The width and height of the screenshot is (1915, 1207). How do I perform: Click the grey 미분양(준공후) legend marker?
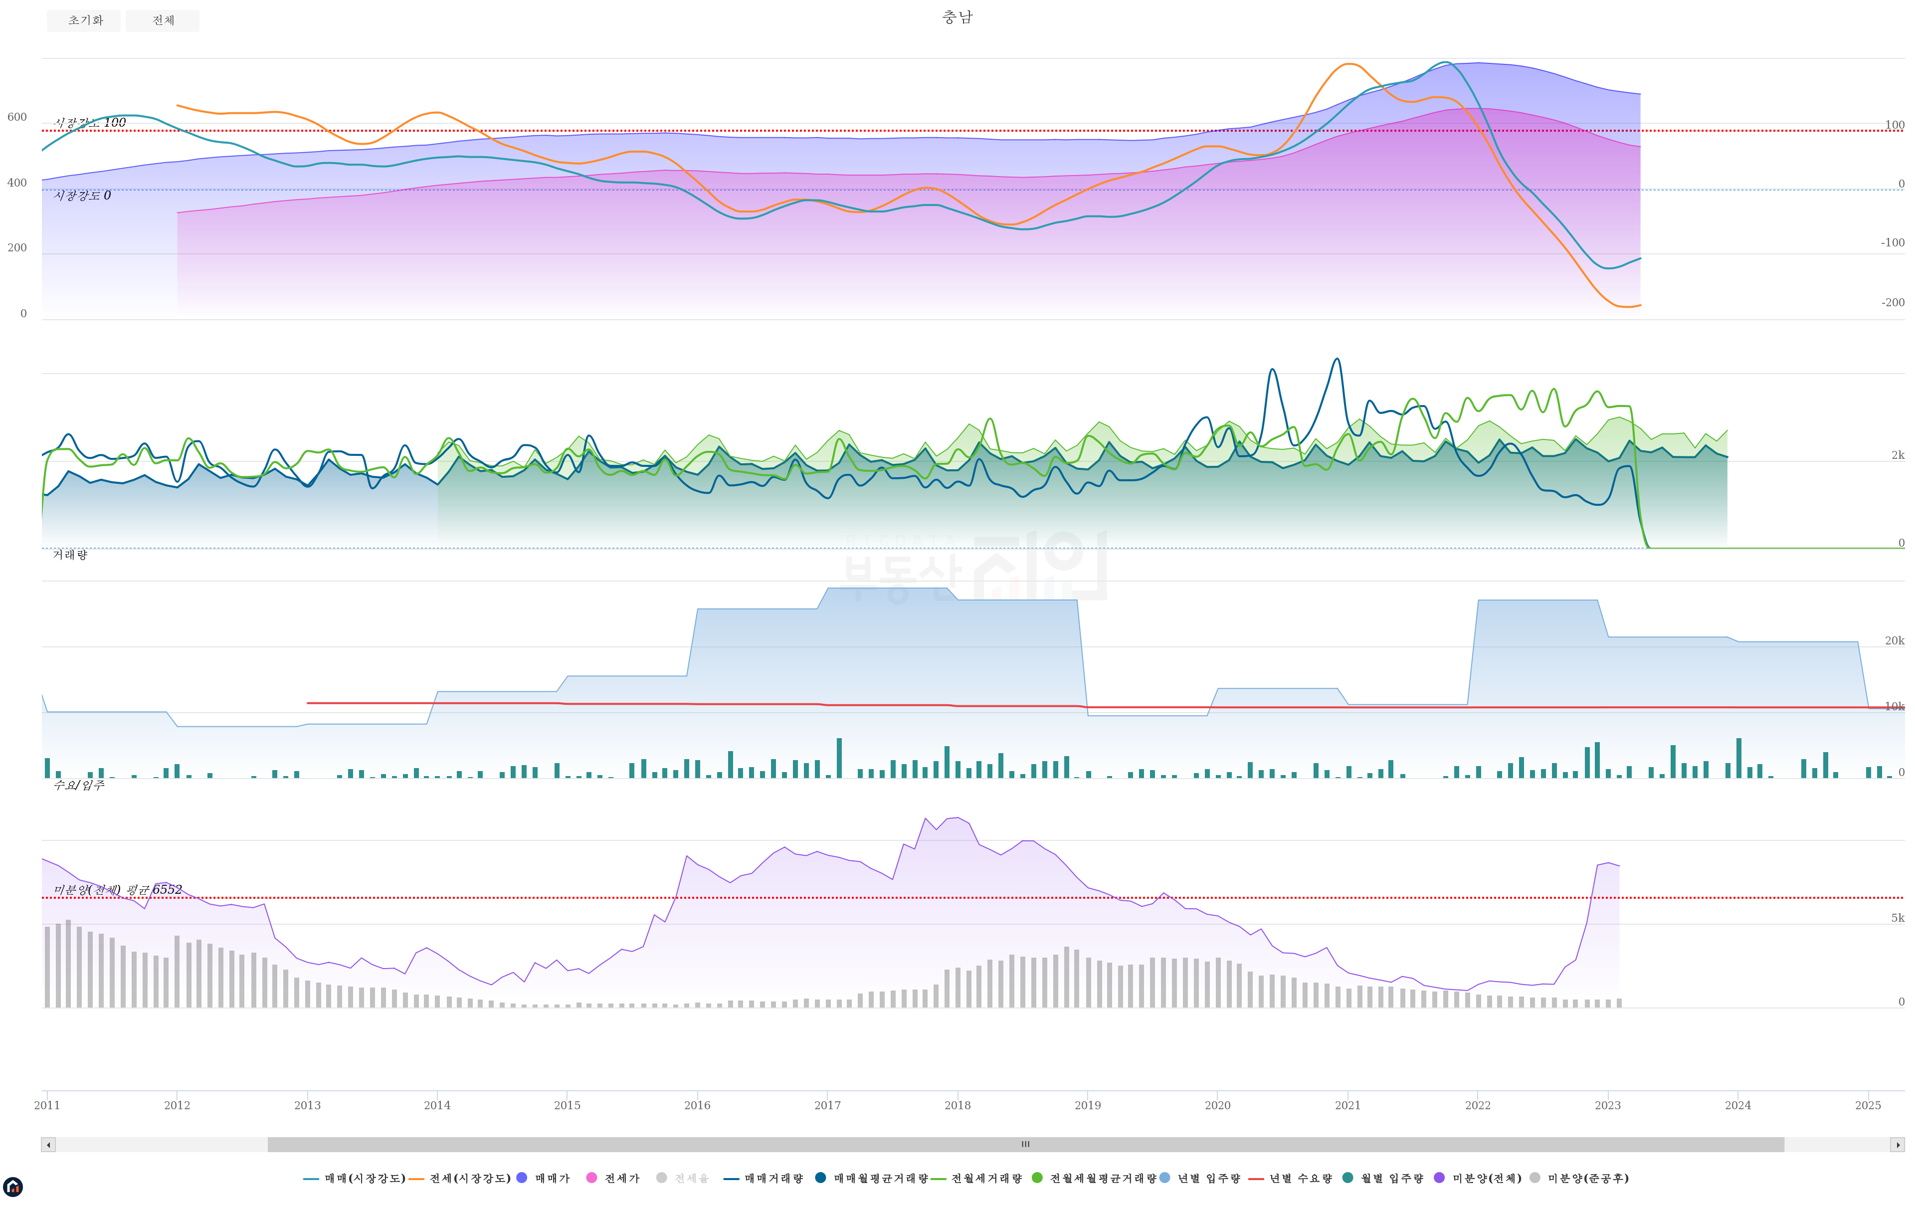click(x=1535, y=1178)
